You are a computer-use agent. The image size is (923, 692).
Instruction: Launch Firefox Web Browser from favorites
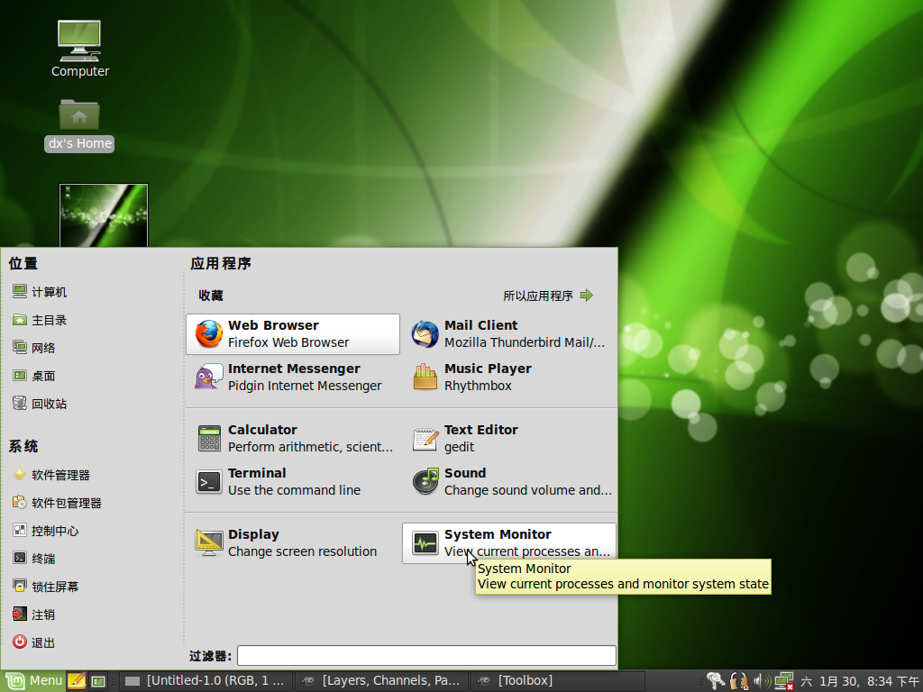coord(290,333)
